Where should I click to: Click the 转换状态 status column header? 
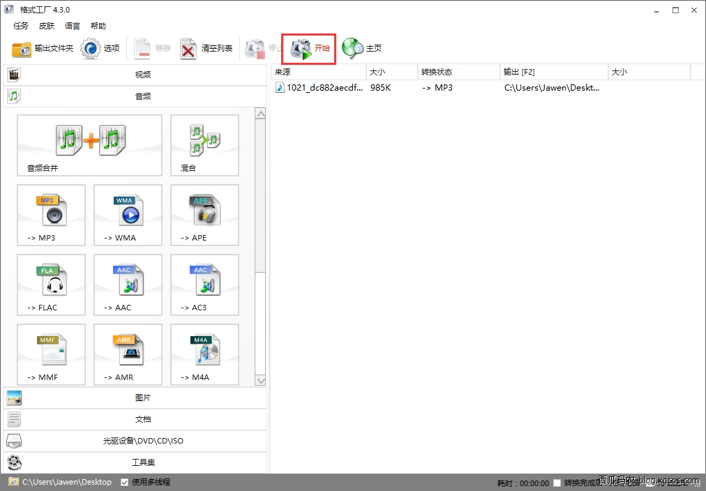(x=459, y=72)
